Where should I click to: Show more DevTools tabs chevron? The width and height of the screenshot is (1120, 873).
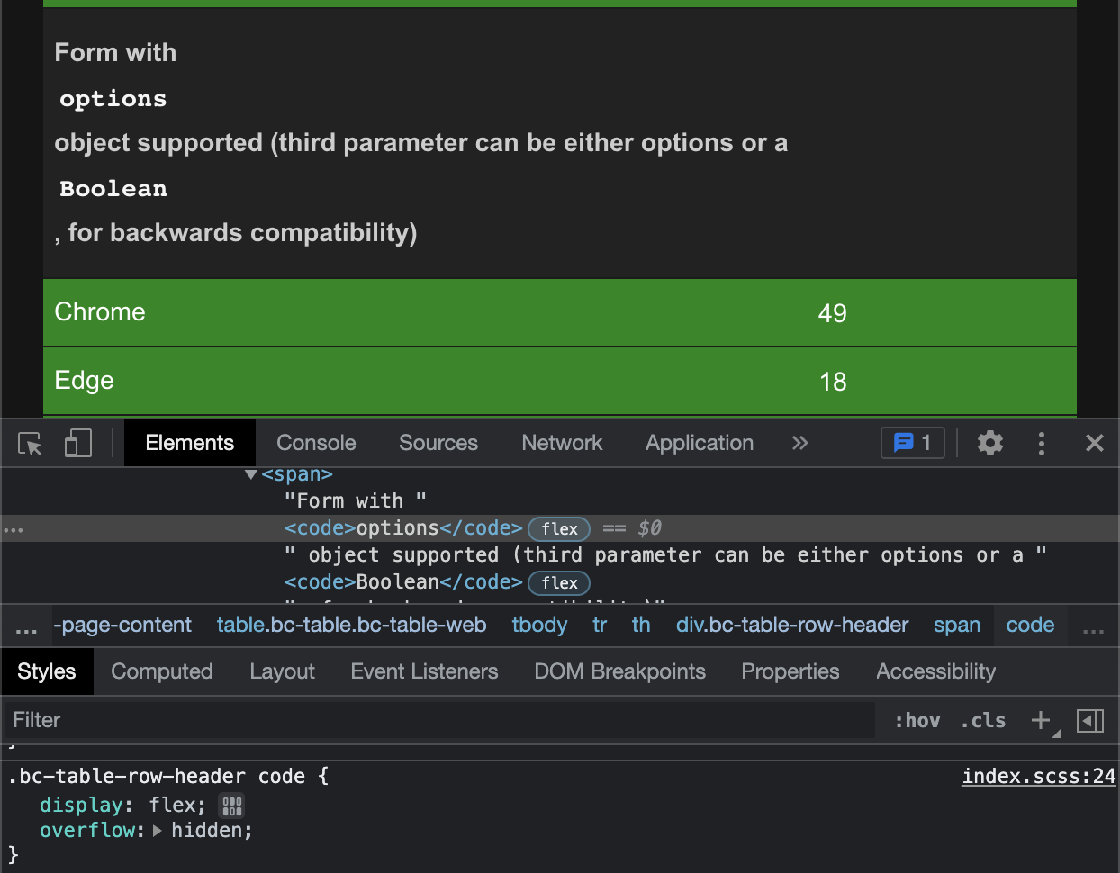tap(799, 443)
